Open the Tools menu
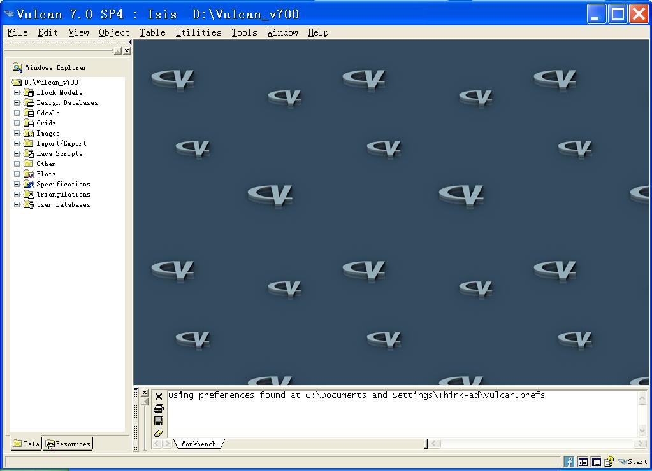The width and height of the screenshot is (652, 471). [x=245, y=32]
